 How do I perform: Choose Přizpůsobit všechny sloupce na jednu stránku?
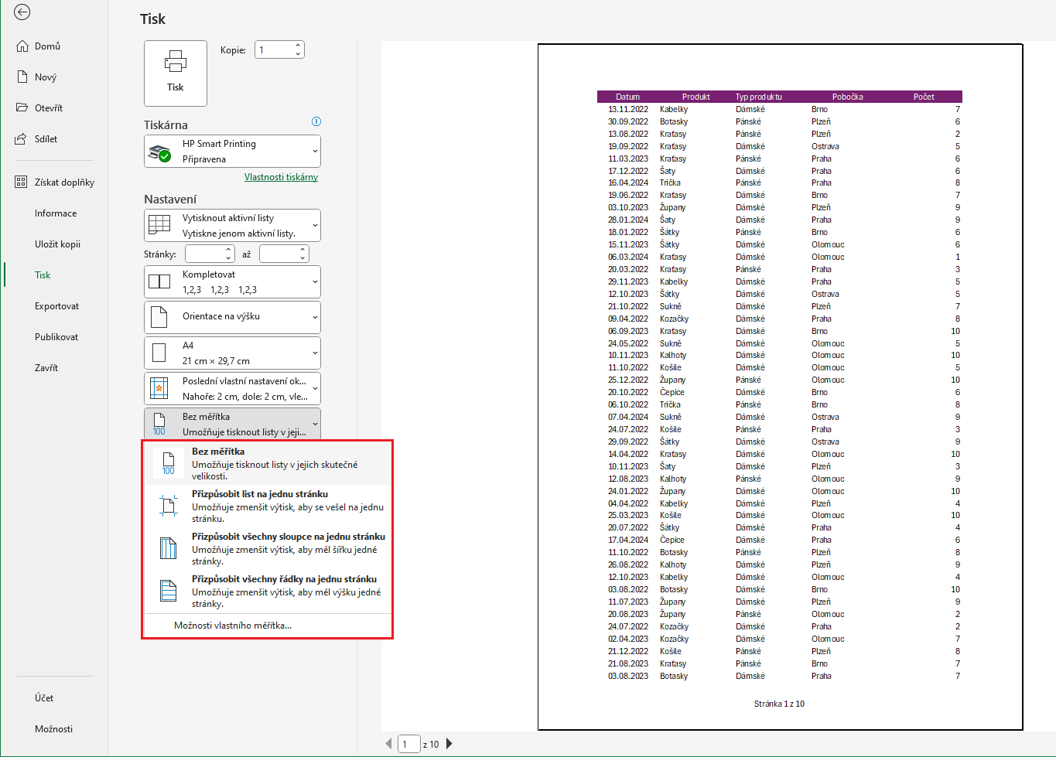pos(268,548)
